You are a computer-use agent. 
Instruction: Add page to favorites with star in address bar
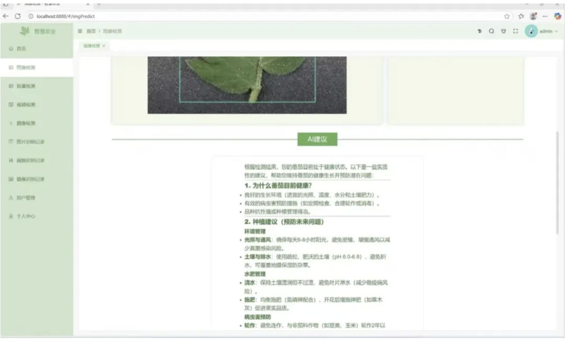click(x=507, y=16)
